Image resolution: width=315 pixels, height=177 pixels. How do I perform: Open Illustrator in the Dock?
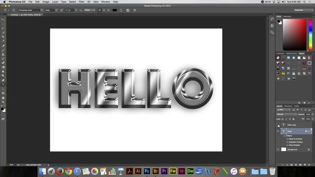point(138,171)
